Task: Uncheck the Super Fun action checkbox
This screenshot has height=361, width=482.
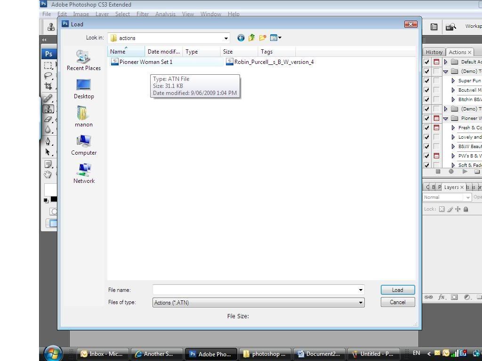Action: tap(427, 81)
